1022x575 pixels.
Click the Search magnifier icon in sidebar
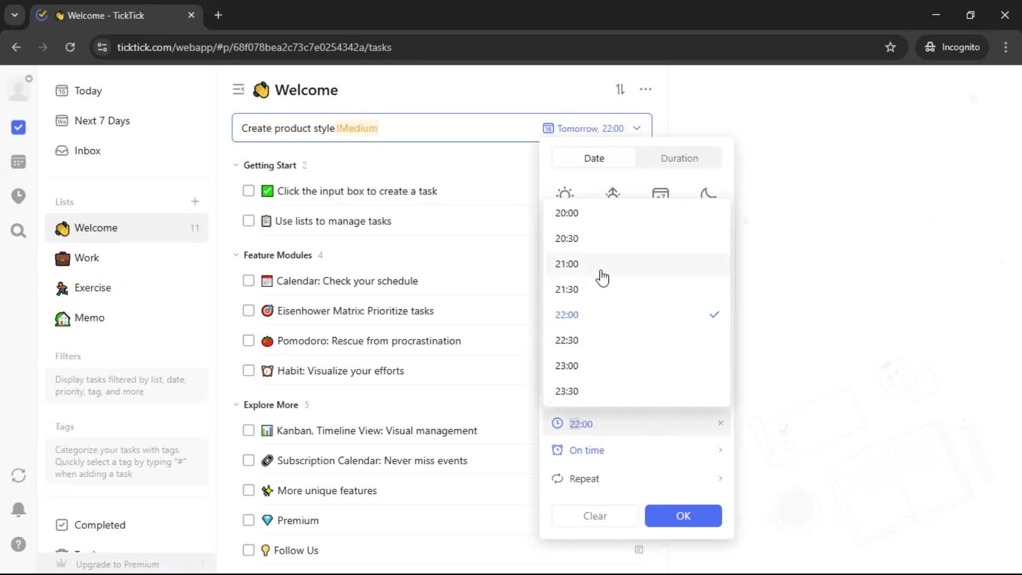coord(18,231)
